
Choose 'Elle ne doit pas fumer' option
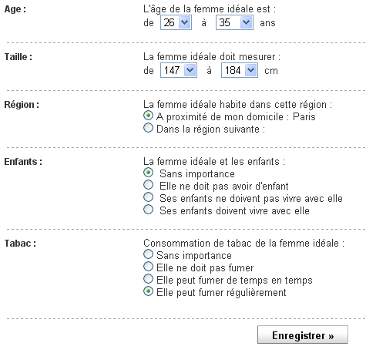(148, 267)
